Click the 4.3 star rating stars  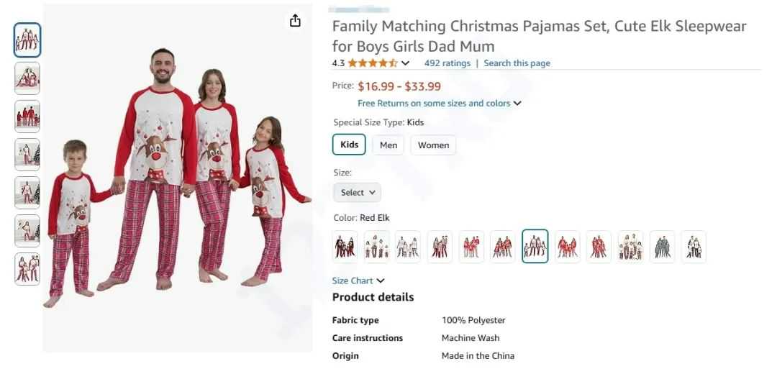coord(373,63)
